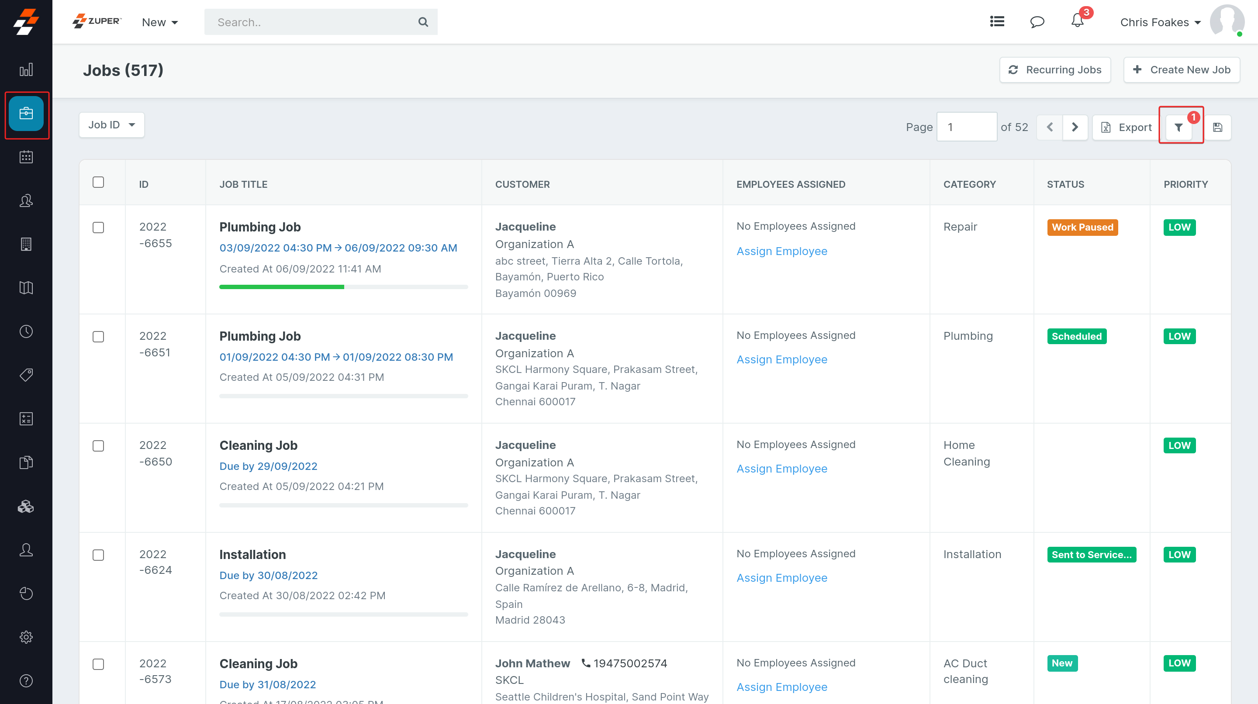Screen dimensions: 1258x704
Task: Expand the Job ID dropdown
Action: pos(111,125)
